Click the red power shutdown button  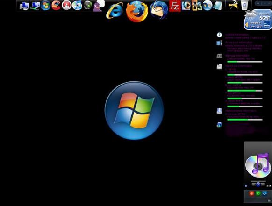pos(251,193)
